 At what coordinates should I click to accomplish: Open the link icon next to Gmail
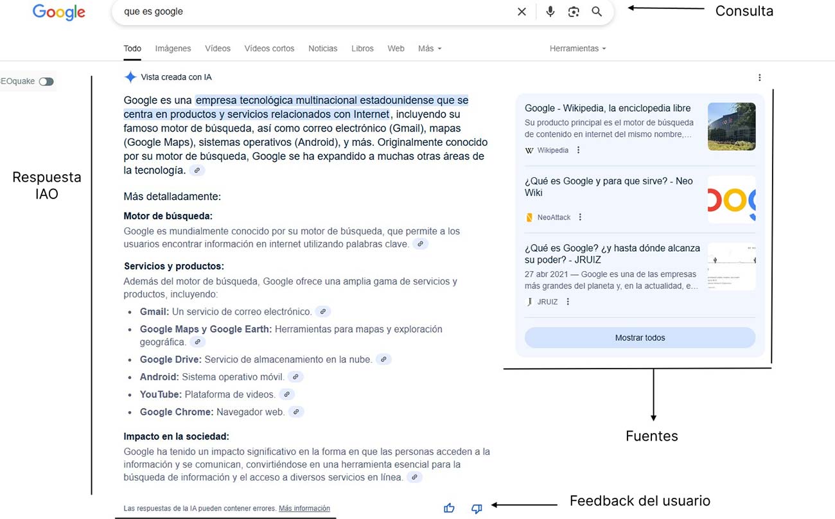324,312
